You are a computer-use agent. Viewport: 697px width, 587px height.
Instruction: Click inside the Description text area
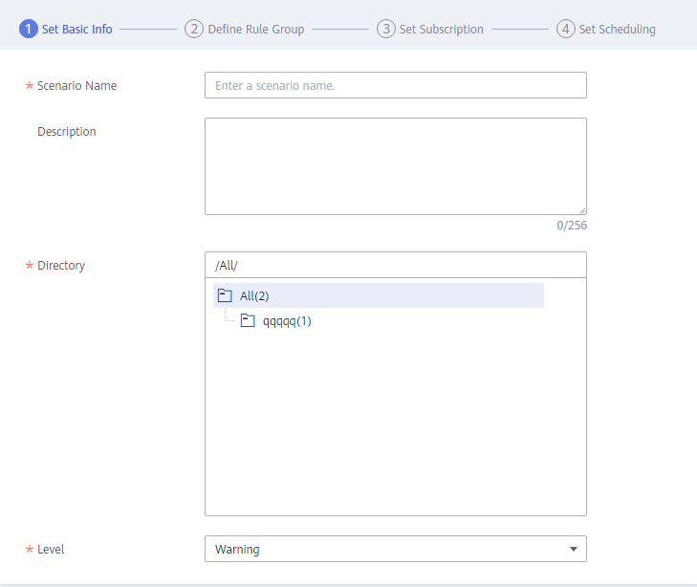pyautogui.click(x=396, y=166)
